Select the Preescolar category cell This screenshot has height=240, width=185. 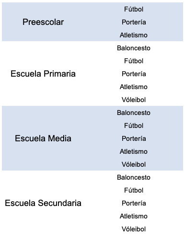43,22
